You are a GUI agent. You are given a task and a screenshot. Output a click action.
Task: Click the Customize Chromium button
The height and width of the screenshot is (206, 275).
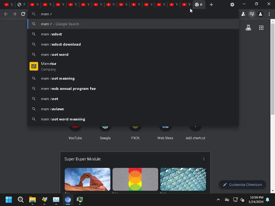(243, 185)
